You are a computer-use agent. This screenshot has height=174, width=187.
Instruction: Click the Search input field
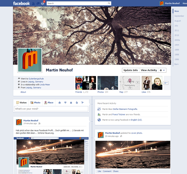point(77,3)
